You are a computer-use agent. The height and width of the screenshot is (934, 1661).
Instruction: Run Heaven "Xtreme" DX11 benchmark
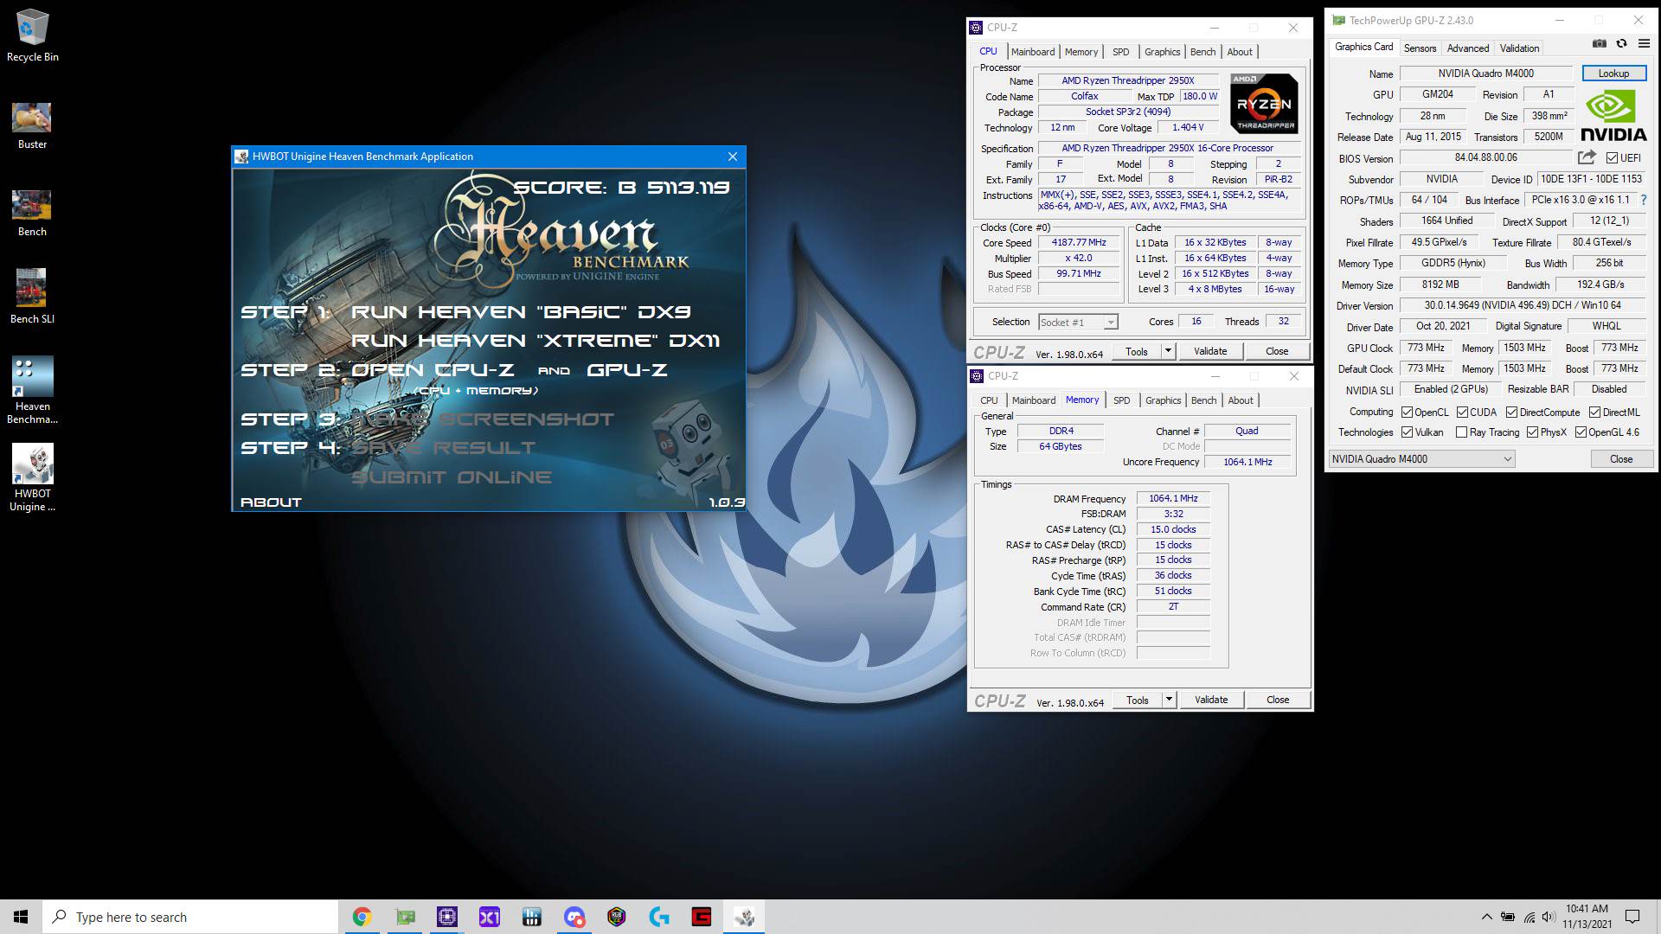[x=535, y=341]
